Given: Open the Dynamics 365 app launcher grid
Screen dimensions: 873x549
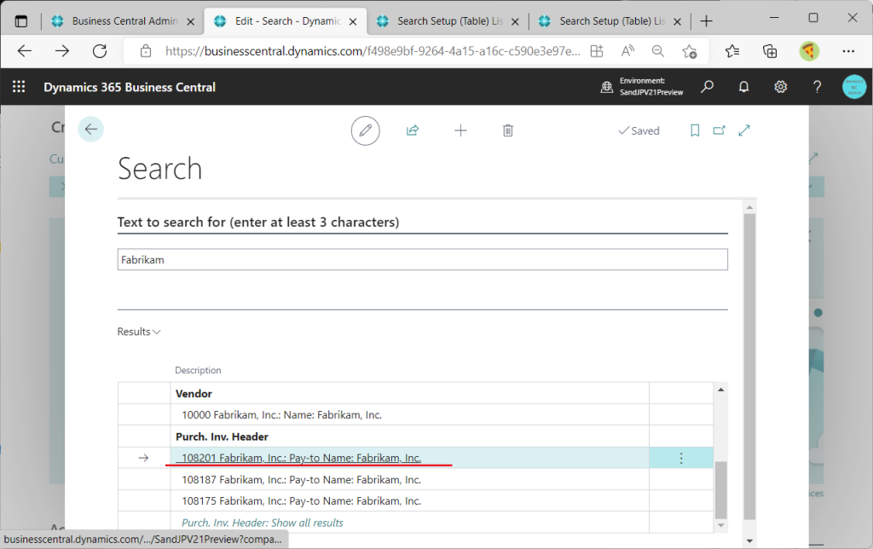Looking at the screenshot, I should point(19,87).
